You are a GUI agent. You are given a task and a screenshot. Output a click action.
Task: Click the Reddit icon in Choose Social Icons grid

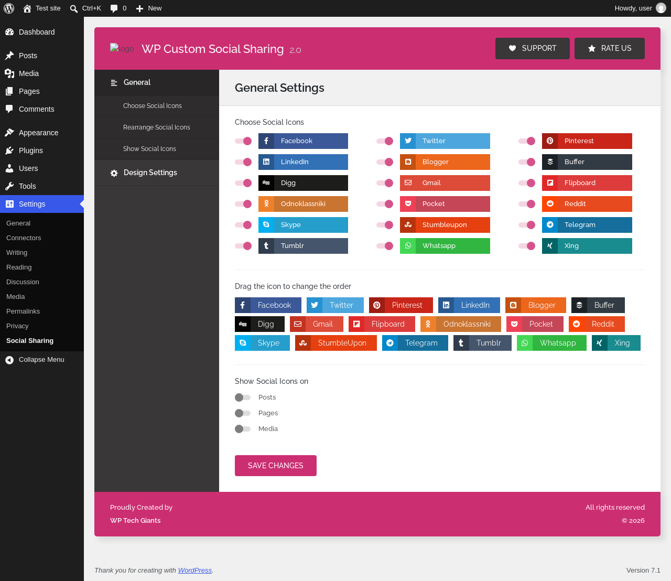tap(550, 204)
